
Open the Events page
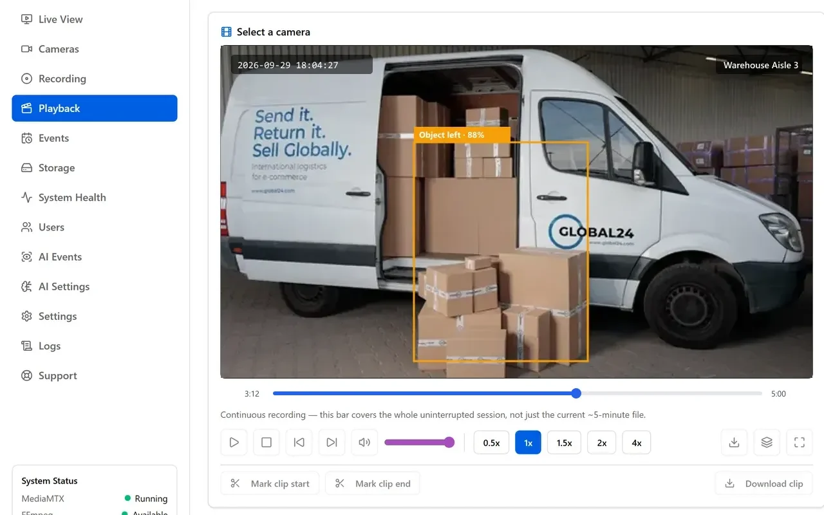(95, 138)
